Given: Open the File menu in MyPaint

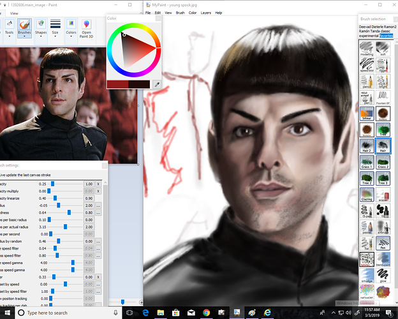Looking at the screenshot, I should coord(148,13).
